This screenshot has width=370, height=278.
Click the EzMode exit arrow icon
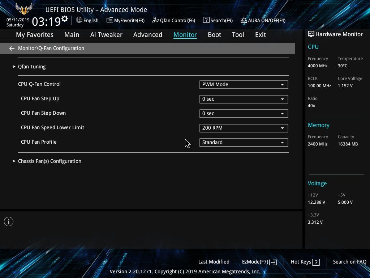pyautogui.click(x=273, y=262)
